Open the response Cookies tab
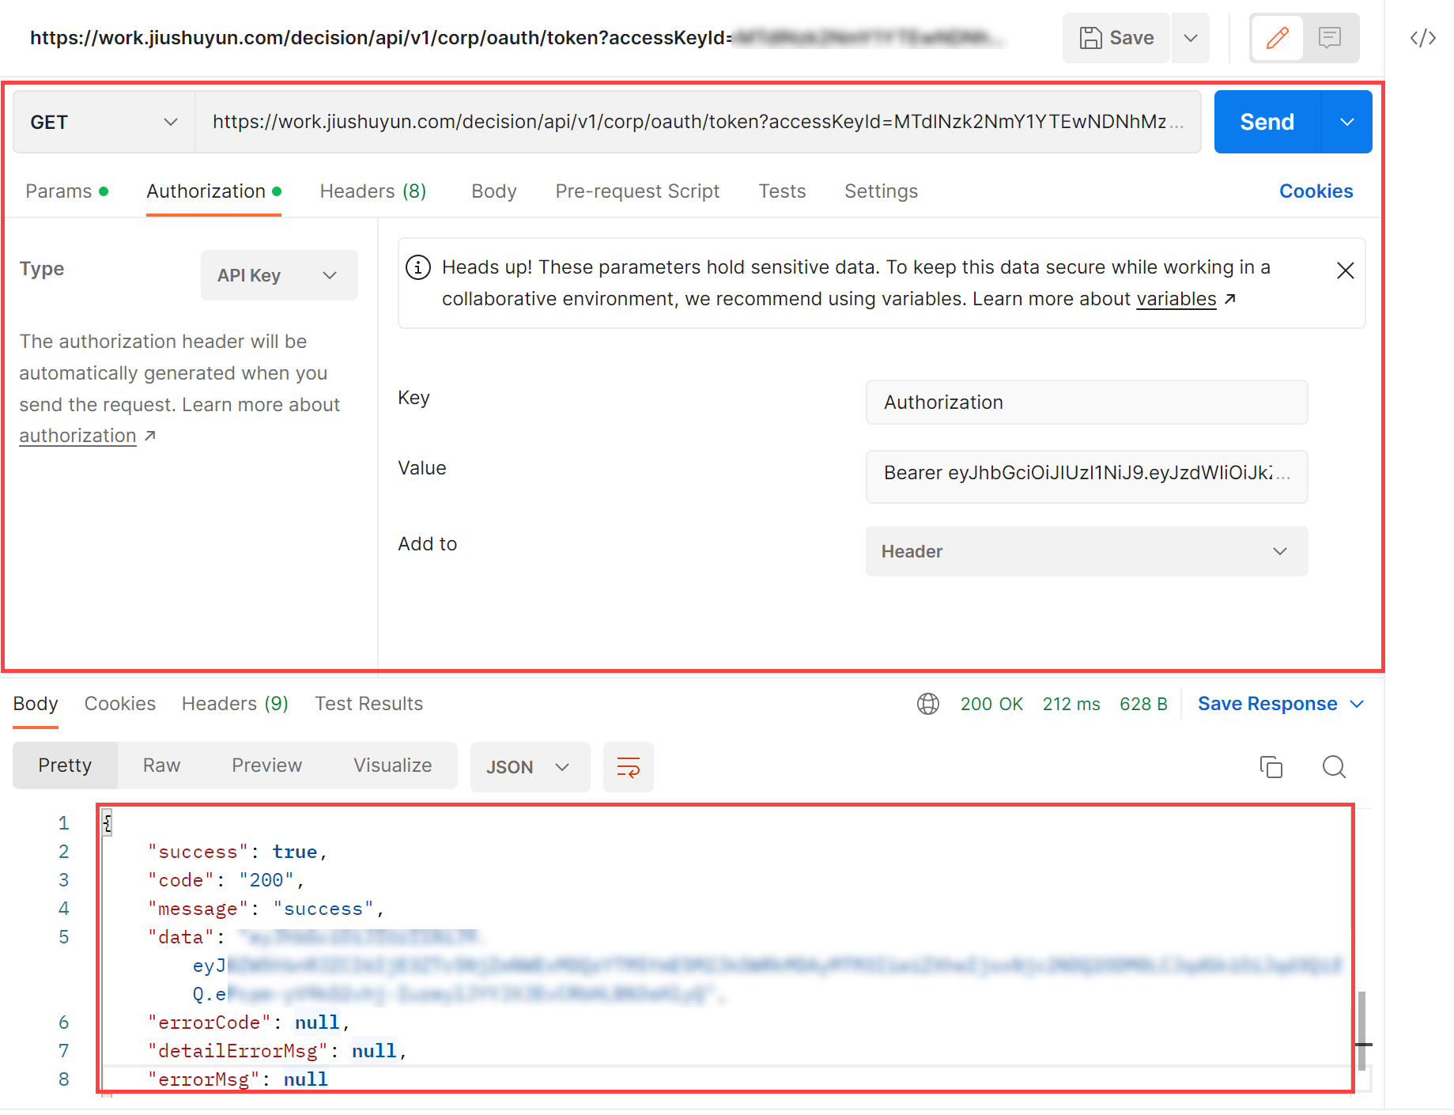 point(120,704)
